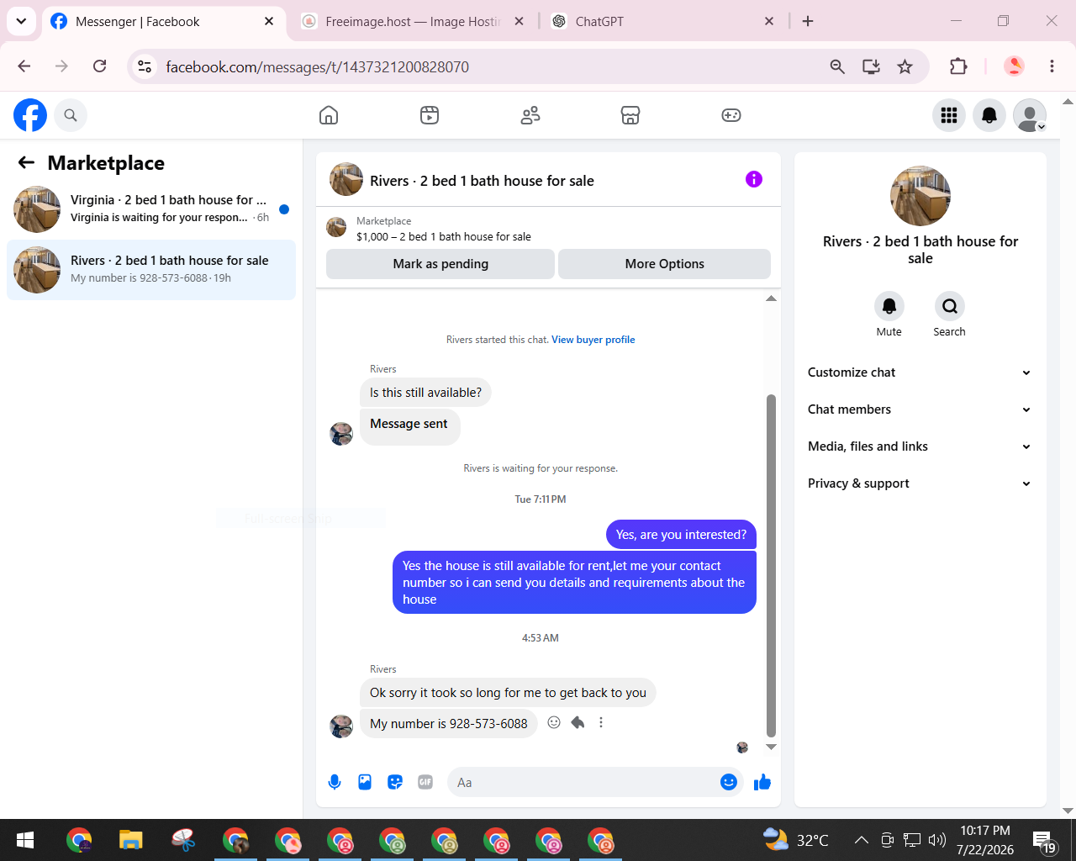Reply to the phone number message
1076x861 pixels.
tap(578, 722)
